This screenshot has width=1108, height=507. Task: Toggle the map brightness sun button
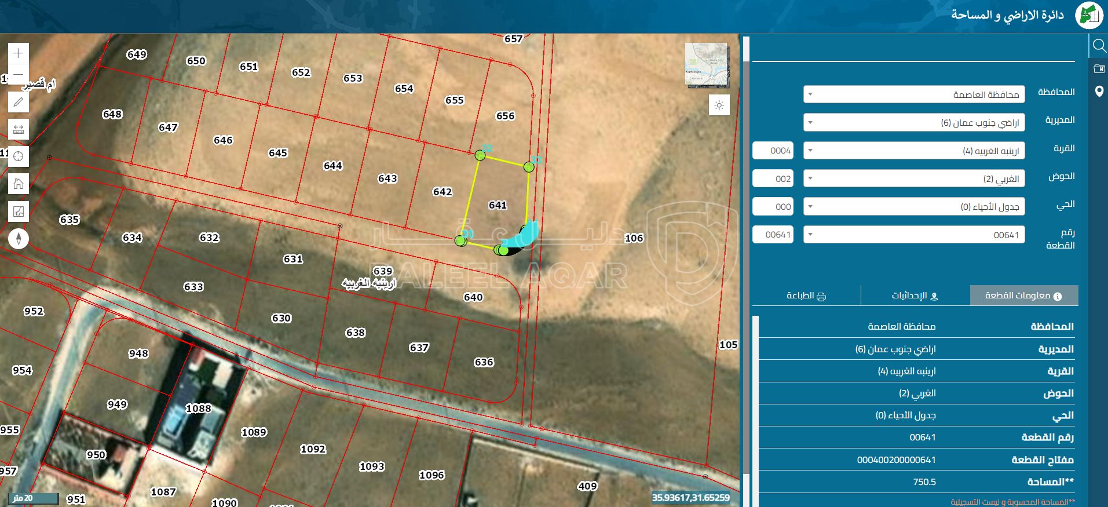[x=719, y=105]
